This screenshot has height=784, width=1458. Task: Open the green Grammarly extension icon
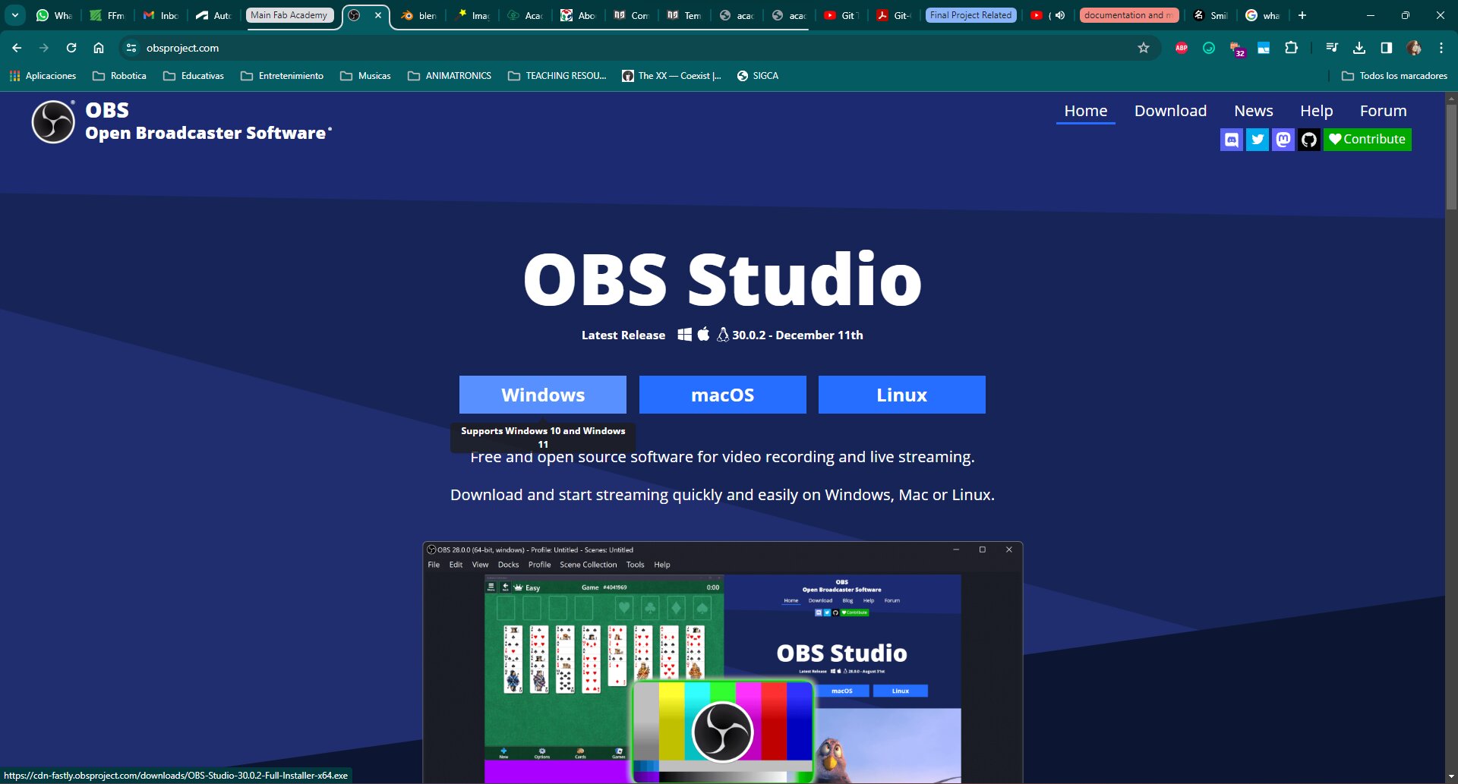(x=1209, y=48)
